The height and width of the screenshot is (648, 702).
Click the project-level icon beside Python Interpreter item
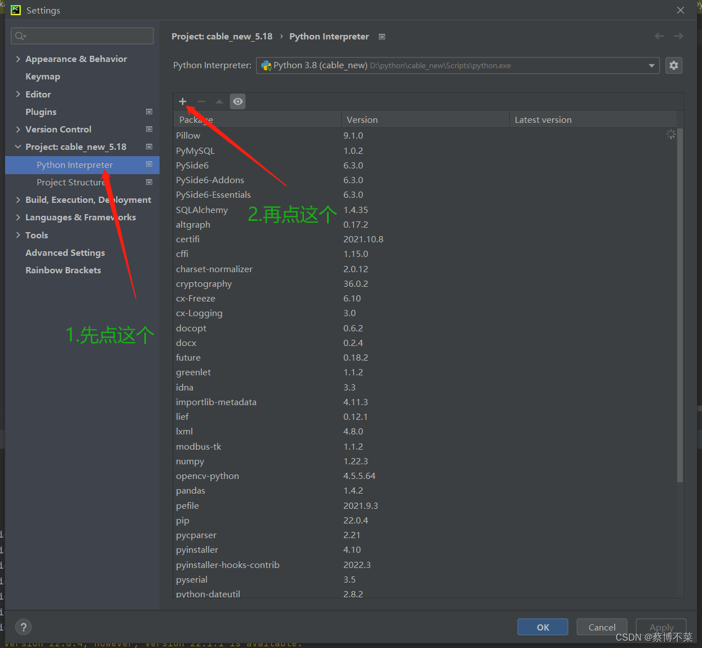(149, 165)
